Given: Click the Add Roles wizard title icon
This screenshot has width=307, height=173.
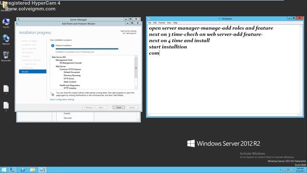Looking at the screenshot, I should 17,24.
